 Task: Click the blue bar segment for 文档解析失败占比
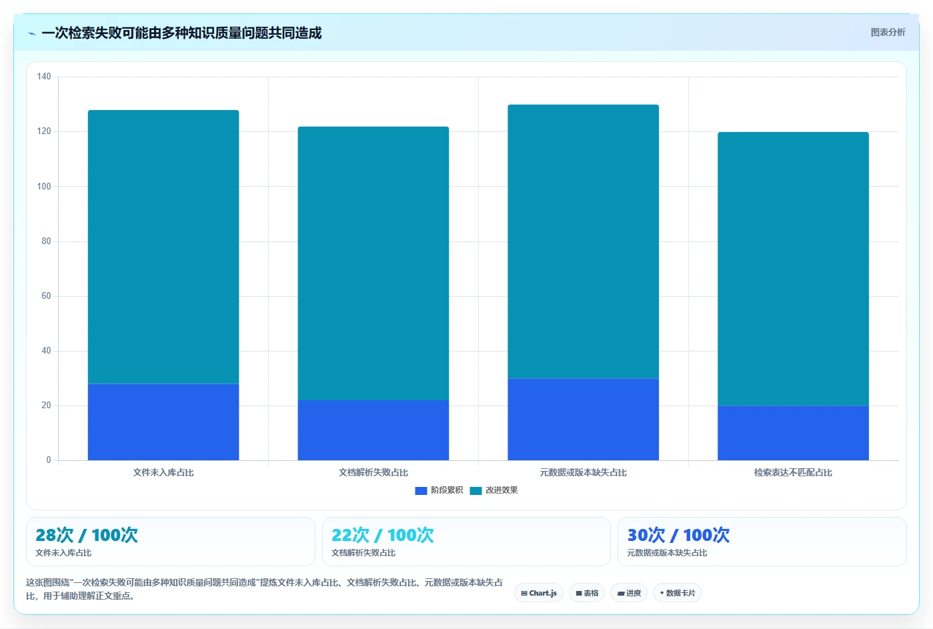pyautogui.click(x=373, y=430)
